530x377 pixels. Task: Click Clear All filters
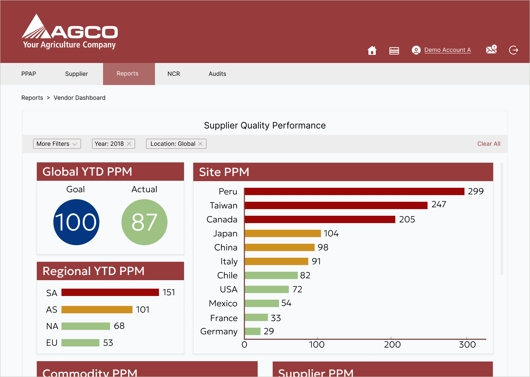pyautogui.click(x=489, y=144)
